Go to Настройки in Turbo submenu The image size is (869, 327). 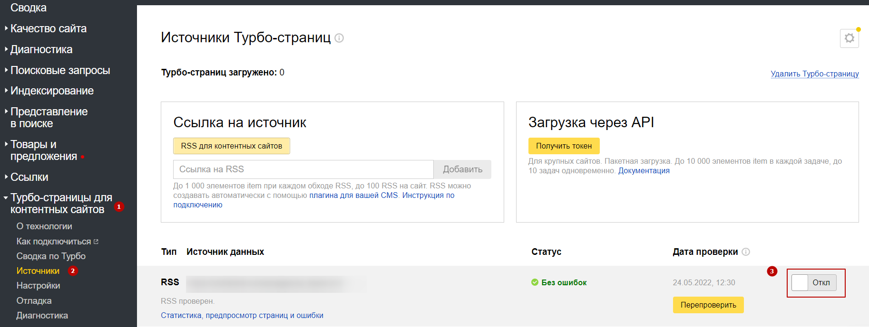click(38, 286)
